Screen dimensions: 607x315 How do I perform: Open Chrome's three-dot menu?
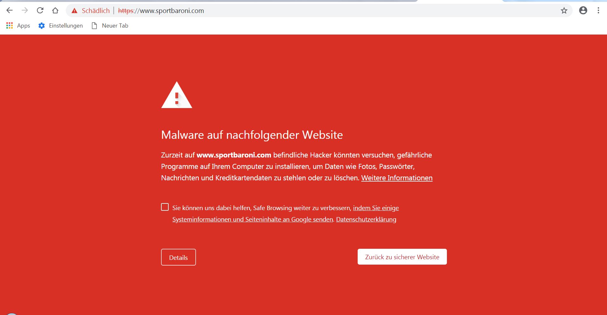pos(598,10)
